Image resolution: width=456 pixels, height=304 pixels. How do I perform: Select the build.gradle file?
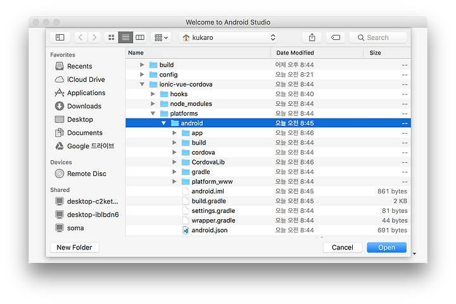[x=268, y=201]
